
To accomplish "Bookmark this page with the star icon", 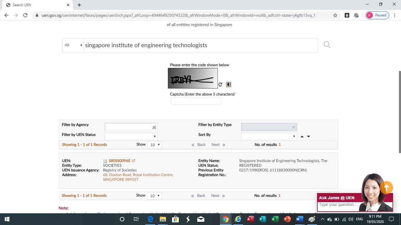I will pos(335,15).
